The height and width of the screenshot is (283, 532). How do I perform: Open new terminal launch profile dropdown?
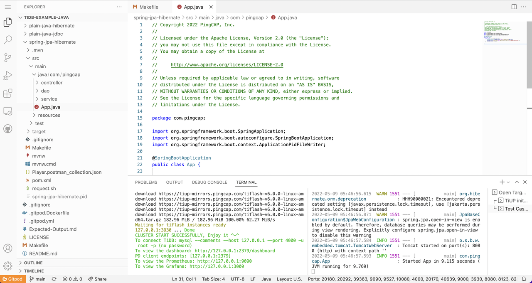[x=508, y=182]
